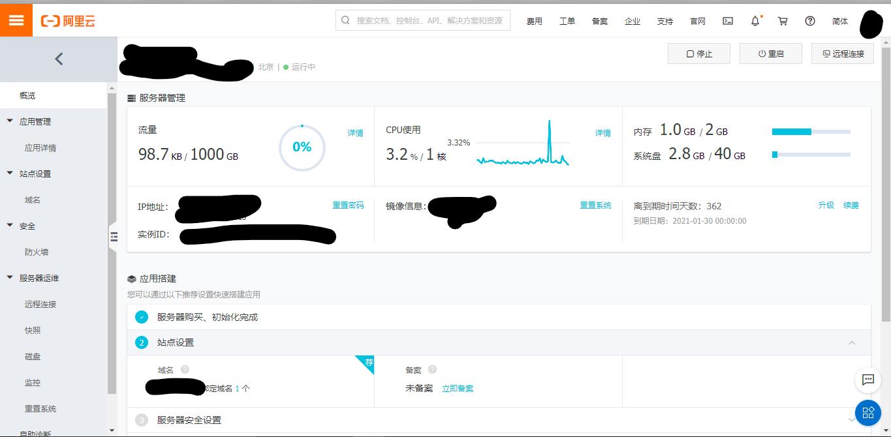
Task: Click the 续费 renewal link
Action: point(851,205)
